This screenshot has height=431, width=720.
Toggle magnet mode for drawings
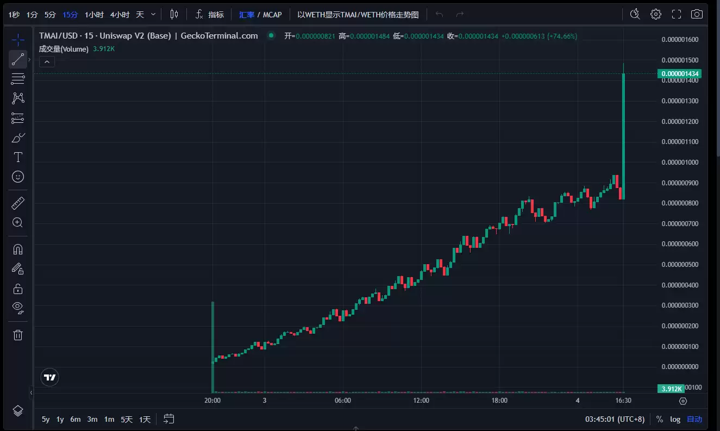(x=18, y=249)
